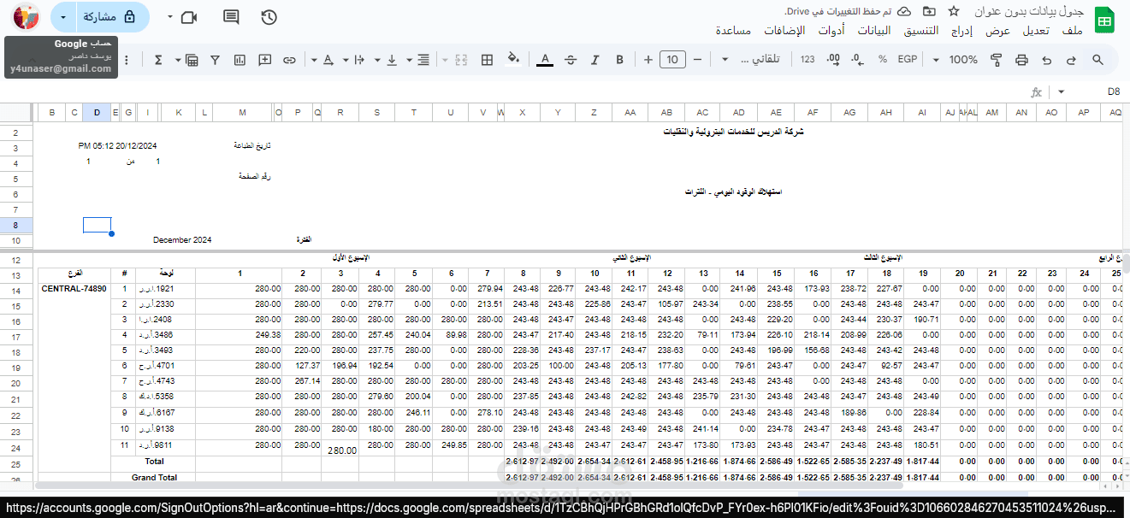Print the spreadsheet with the printer icon
The width and height of the screenshot is (1130, 518).
tap(1021, 60)
